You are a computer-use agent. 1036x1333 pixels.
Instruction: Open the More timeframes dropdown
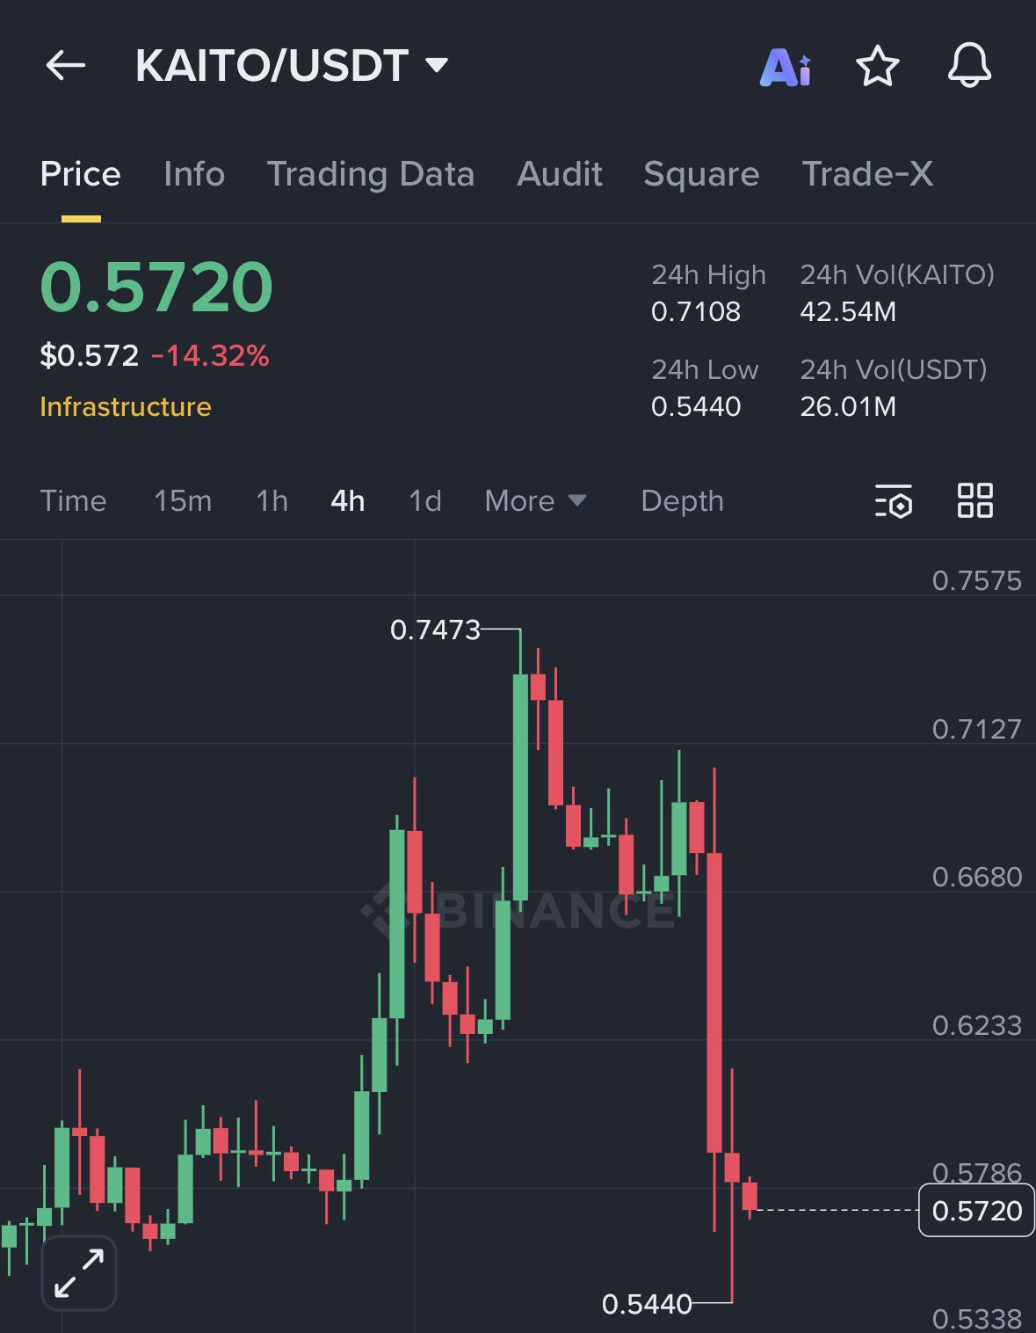point(534,501)
